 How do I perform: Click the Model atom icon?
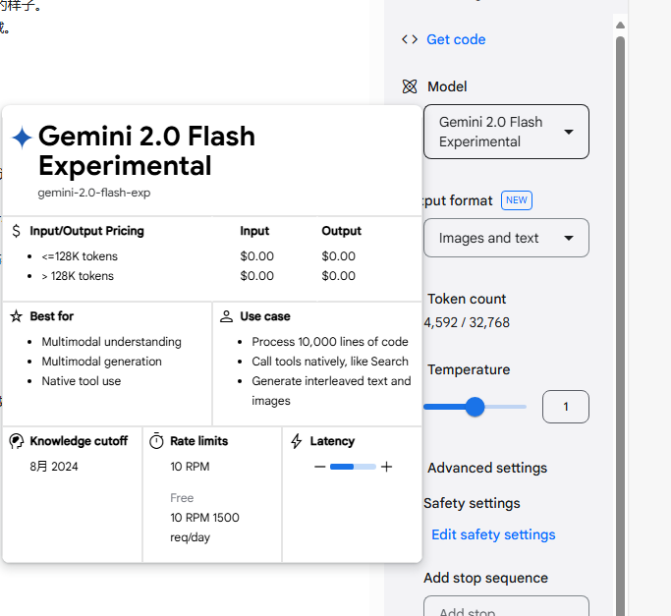410,86
